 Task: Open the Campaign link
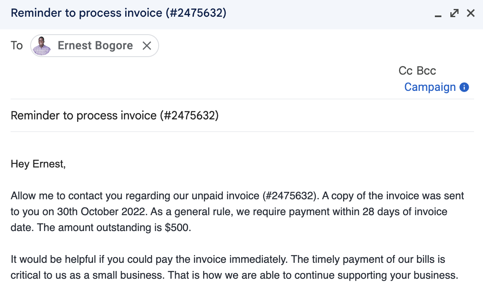coord(430,87)
